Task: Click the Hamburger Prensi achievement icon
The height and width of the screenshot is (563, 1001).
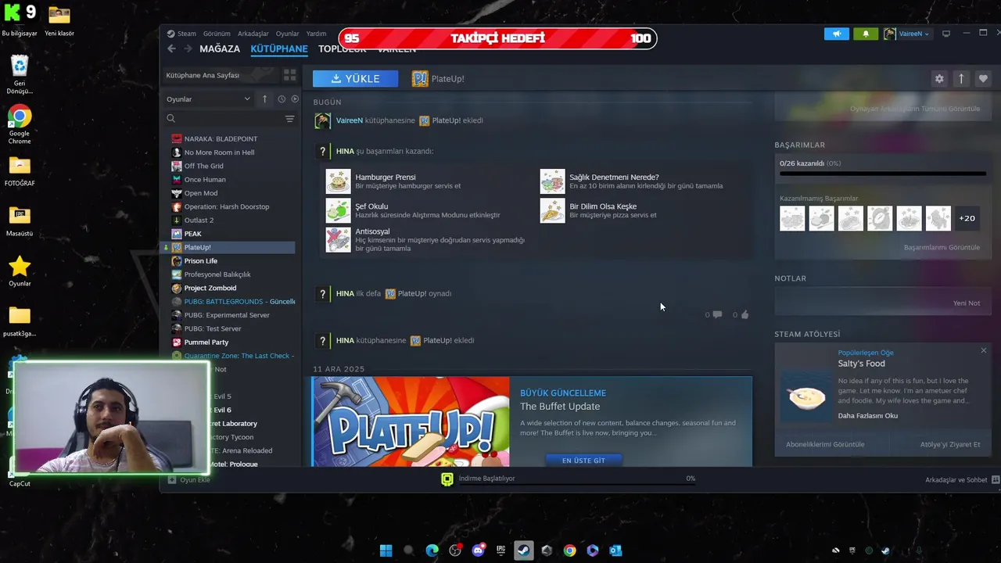Action: coord(338,181)
